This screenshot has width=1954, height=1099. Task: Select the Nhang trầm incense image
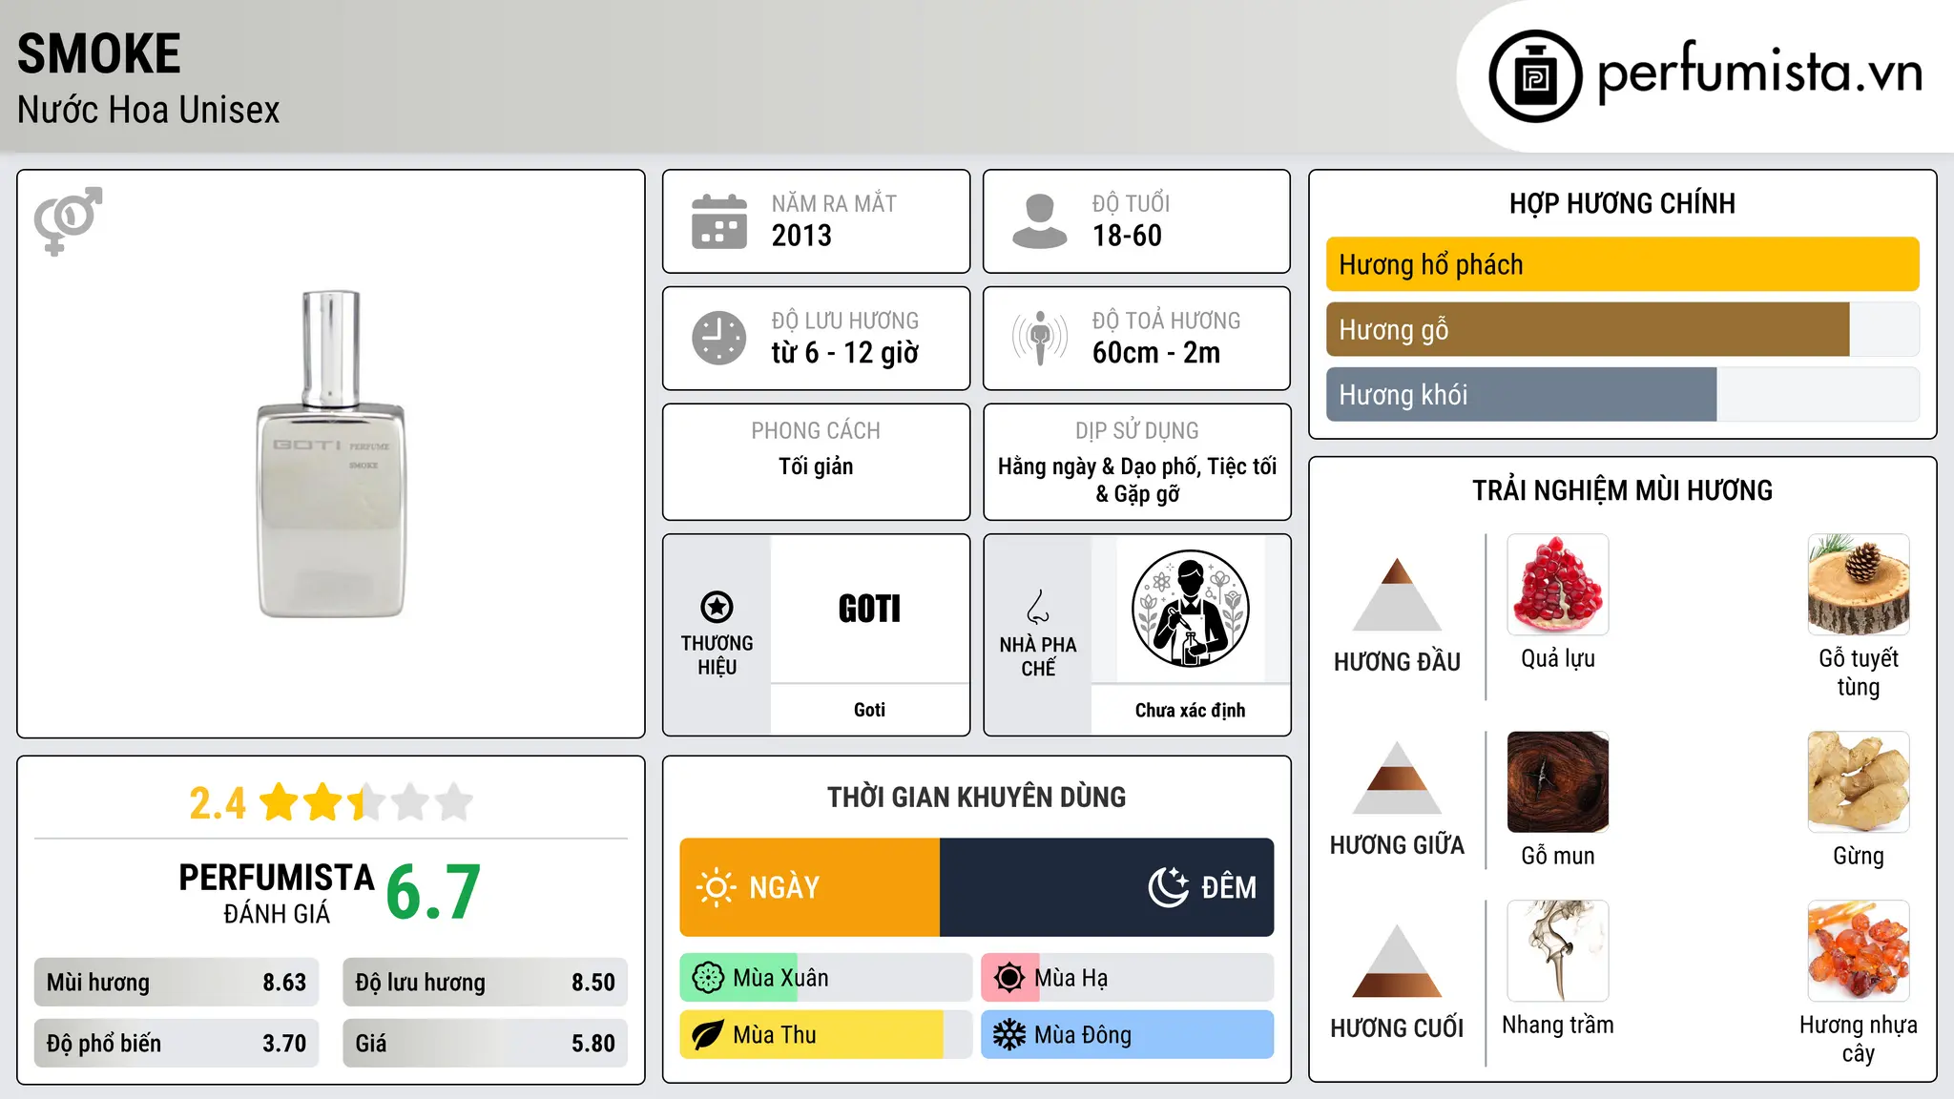click(1558, 951)
